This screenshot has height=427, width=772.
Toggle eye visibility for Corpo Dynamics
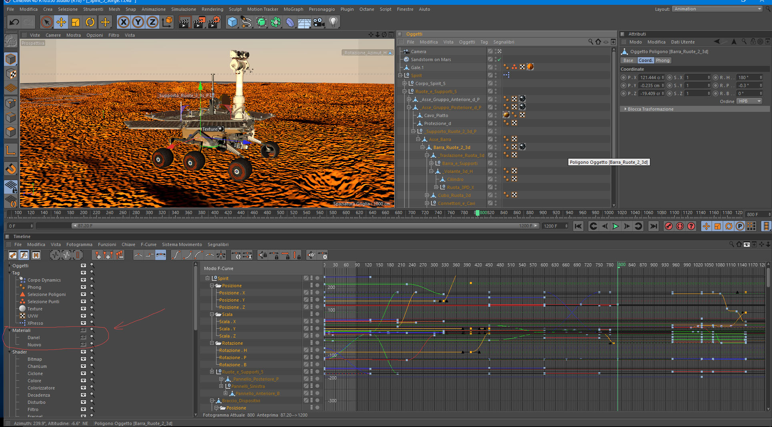click(x=83, y=280)
